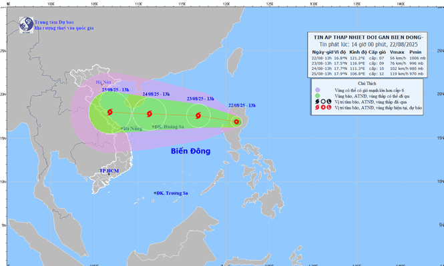Click the ĐK. Hoàng Sa location dot
Viewport: 444px width, 266px height.
click(x=153, y=127)
